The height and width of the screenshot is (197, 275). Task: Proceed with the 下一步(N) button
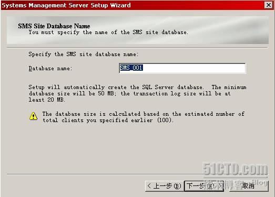point(204,186)
